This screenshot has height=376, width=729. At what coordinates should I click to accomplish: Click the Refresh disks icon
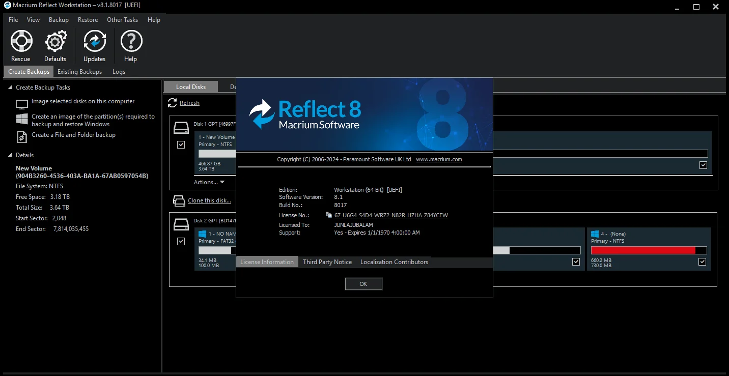[172, 103]
